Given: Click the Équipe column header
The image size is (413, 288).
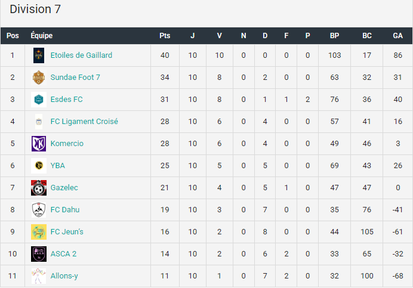Looking at the screenshot, I should pos(42,36).
